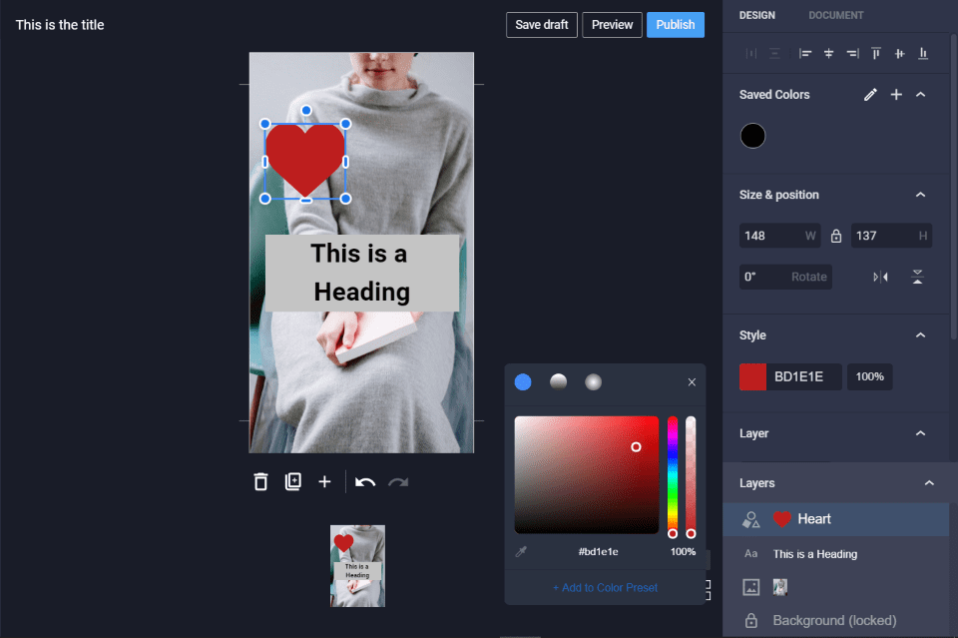Image resolution: width=958 pixels, height=638 pixels.
Task: Add a new saved color
Action: point(896,95)
